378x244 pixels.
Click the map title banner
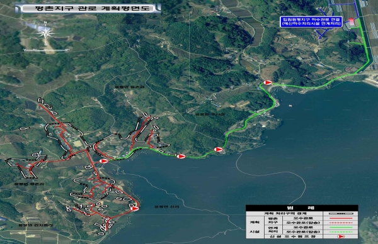click(88, 8)
